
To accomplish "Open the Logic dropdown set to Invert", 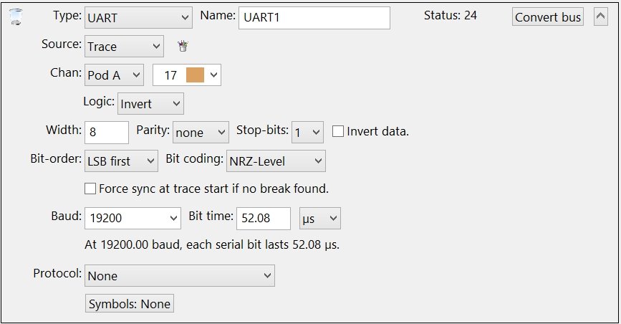I will (150, 104).
